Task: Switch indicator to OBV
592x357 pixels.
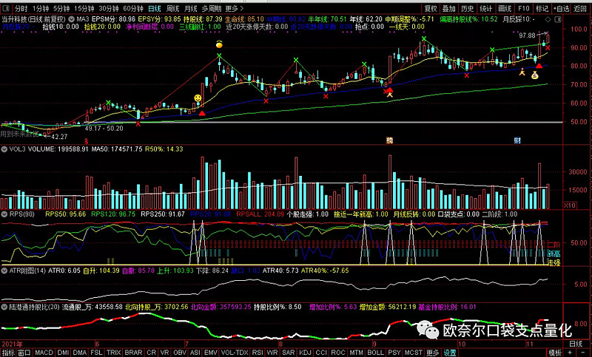Action: 180,353
